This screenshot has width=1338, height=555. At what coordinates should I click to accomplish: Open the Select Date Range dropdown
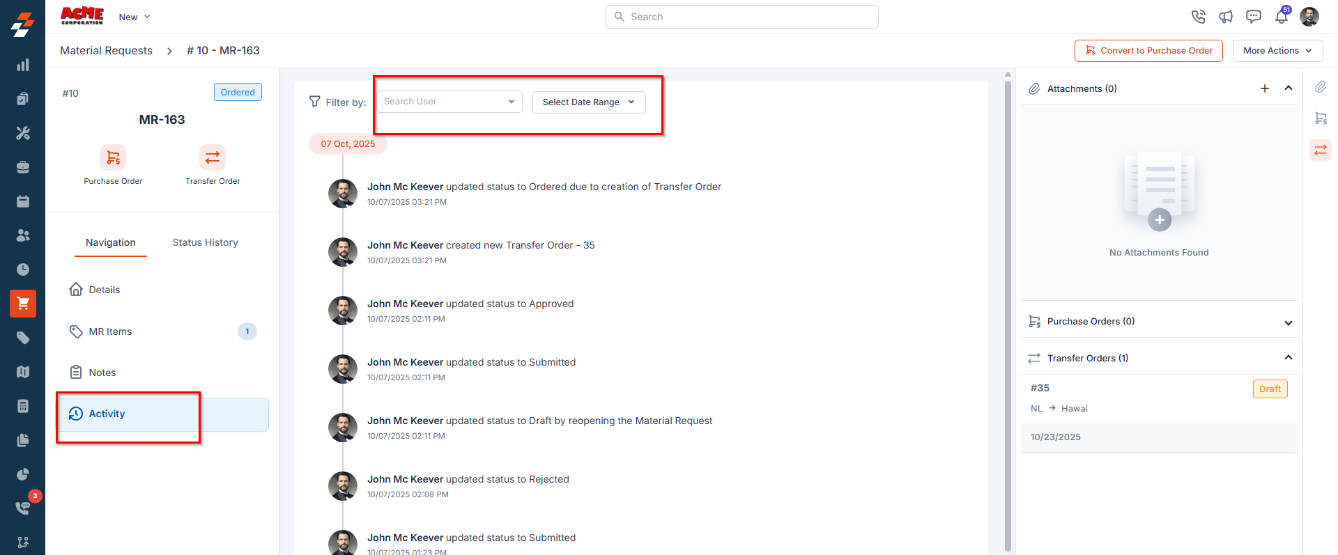tap(589, 102)
